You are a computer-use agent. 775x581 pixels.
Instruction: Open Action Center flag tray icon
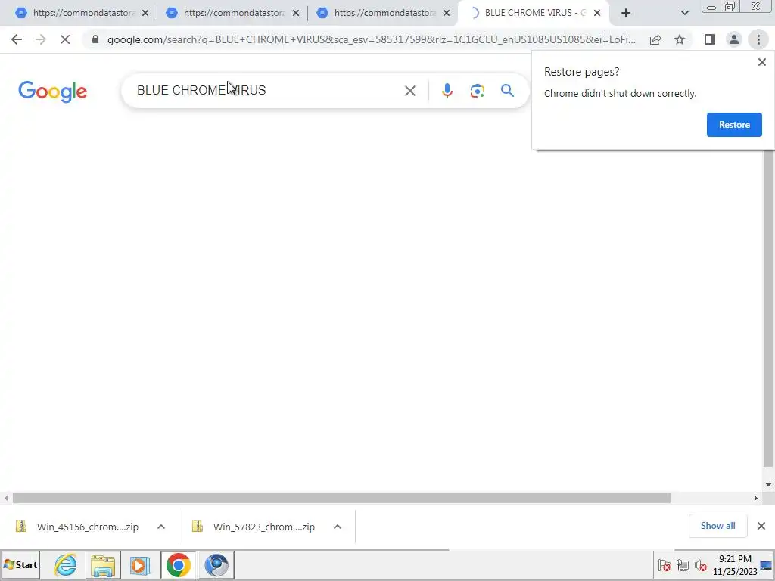pos(665,564)
